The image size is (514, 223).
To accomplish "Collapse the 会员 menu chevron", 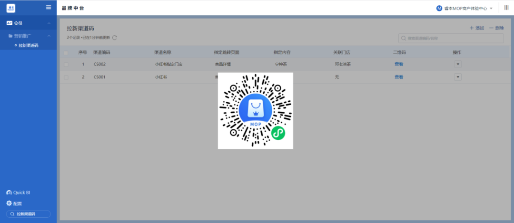I will click(x=49, y=23).
